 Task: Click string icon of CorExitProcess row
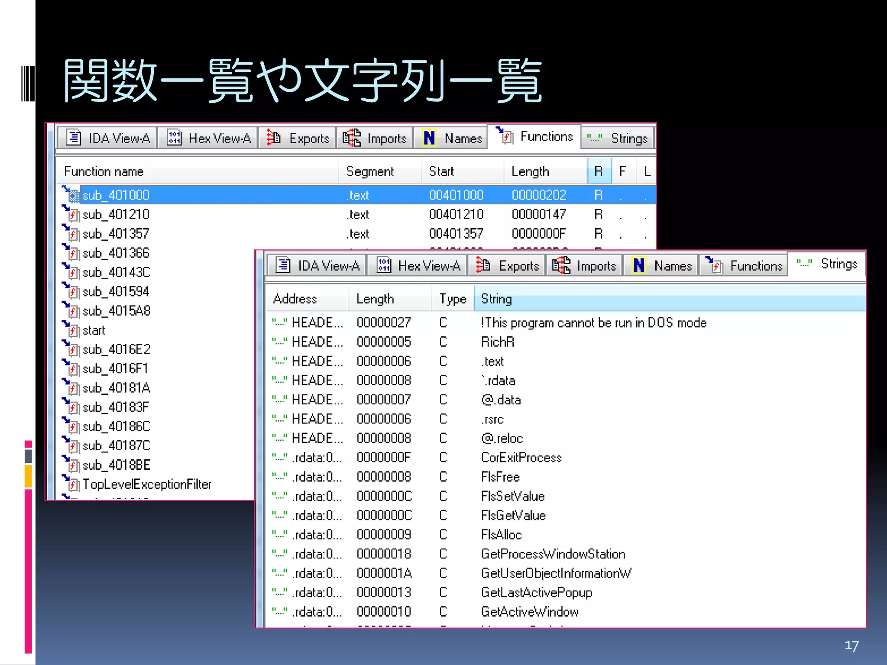[280, 457]
